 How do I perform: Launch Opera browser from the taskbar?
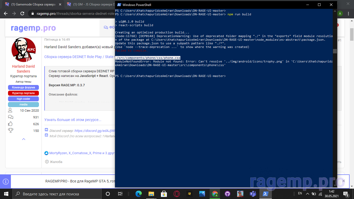[x=177, y=194]
